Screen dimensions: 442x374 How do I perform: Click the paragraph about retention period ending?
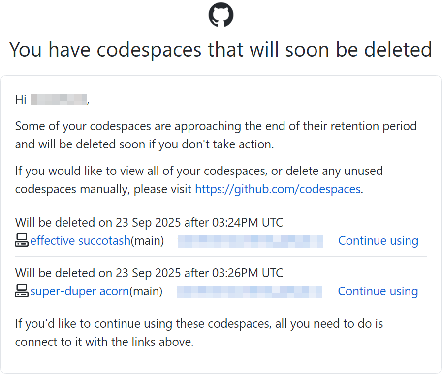216,135
